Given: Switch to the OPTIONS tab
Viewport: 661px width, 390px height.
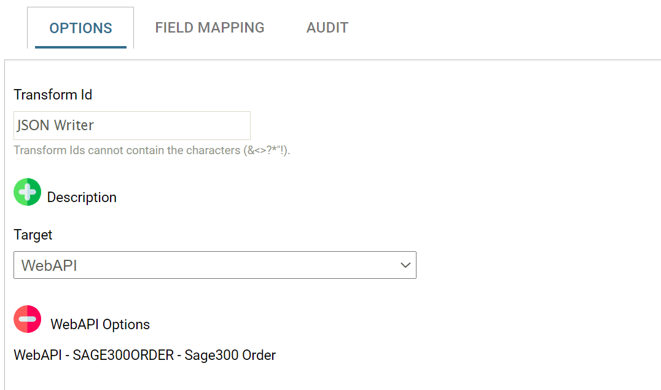Looking at the screenshot, I should 80,28.
